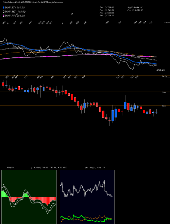Click the 'Avg V: 0.004 M' volume text

click(x=135, y=7)
